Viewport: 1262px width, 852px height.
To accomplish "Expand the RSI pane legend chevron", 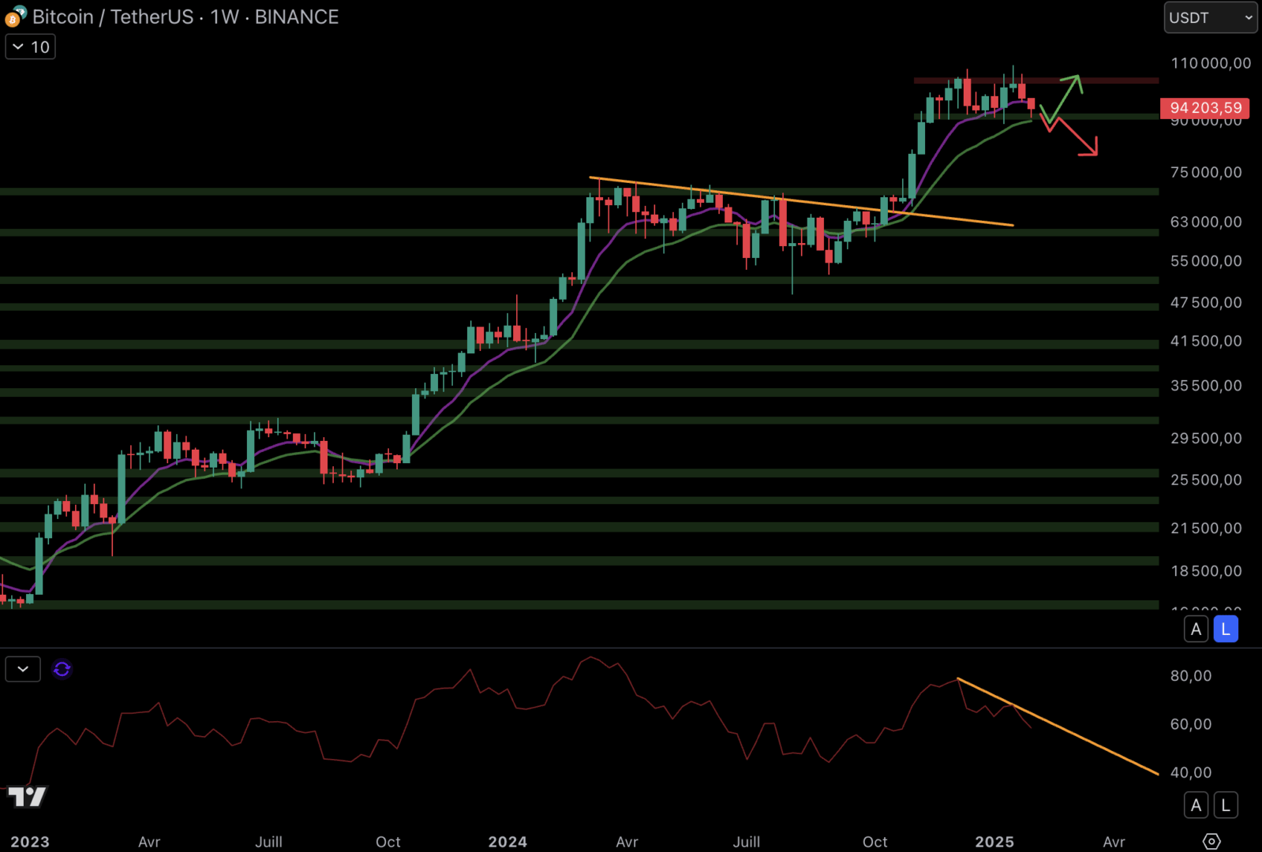I will (x=23, y=670).
